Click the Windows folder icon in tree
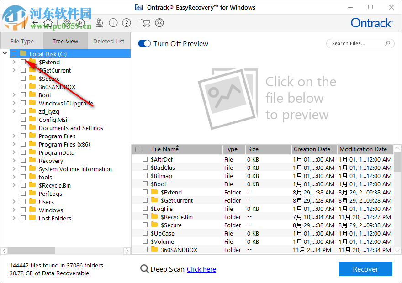Image resolution: width=402 pixels, height=283 pixels. coord(32,210)
